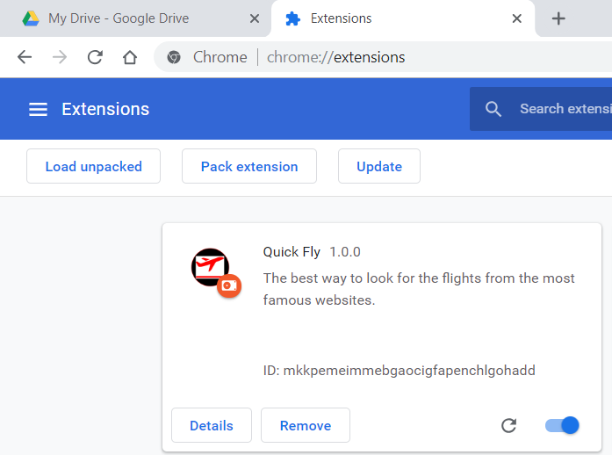This screenshot has height=455, width=612.
Task: Switch to My Drive - Google Drive tab
Action: tap(135, 18)
